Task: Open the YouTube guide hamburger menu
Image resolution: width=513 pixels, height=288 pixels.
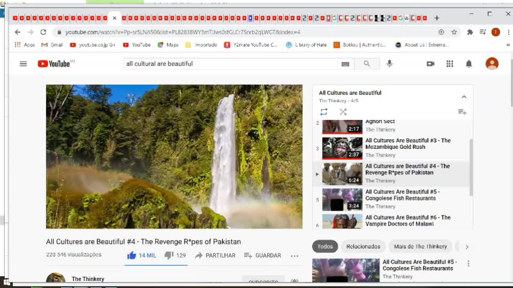Action: [23, 63]
